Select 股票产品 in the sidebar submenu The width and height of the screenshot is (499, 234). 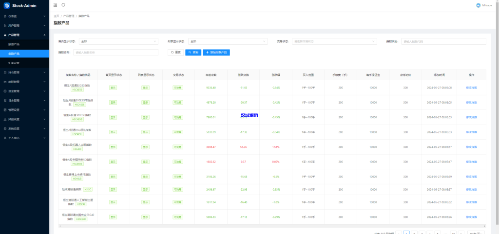(x=14, y=44)
